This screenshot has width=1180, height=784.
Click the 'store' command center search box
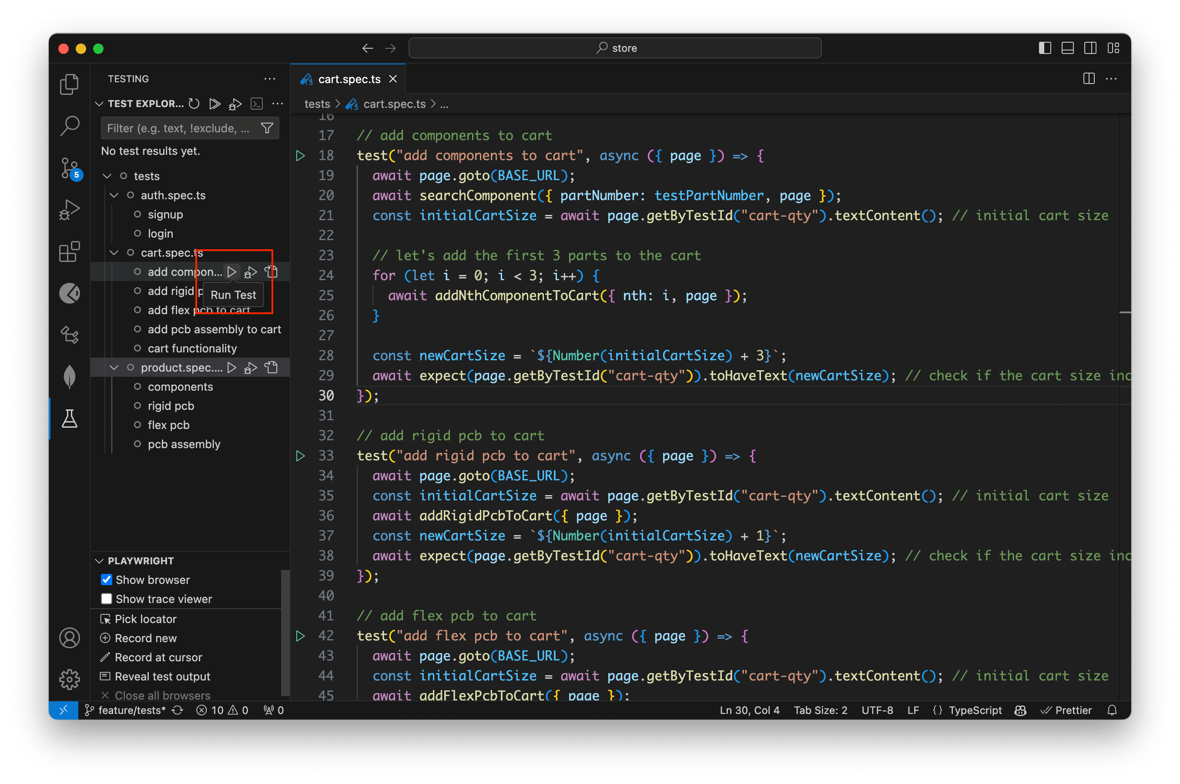pos(614,48)
